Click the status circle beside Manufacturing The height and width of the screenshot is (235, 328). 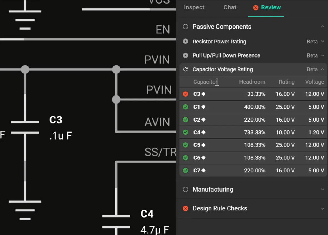[185, 189]
